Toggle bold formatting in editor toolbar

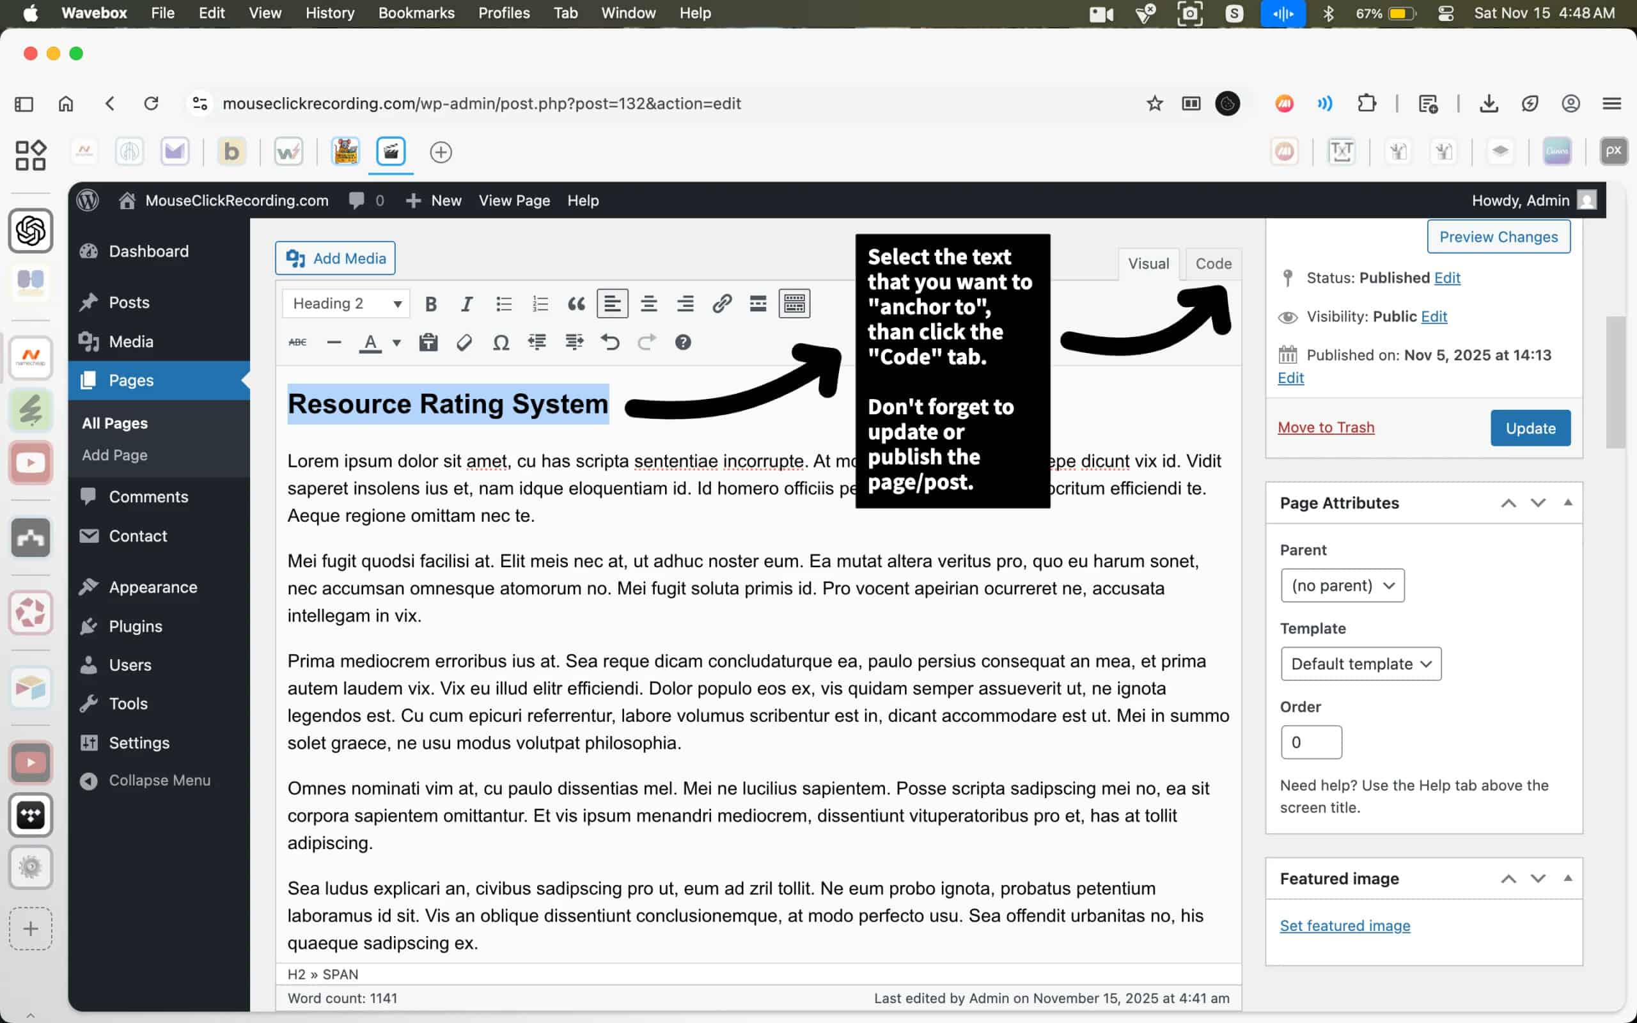pos(430,304)
